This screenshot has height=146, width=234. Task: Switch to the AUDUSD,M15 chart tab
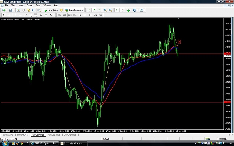click(54, 135)
